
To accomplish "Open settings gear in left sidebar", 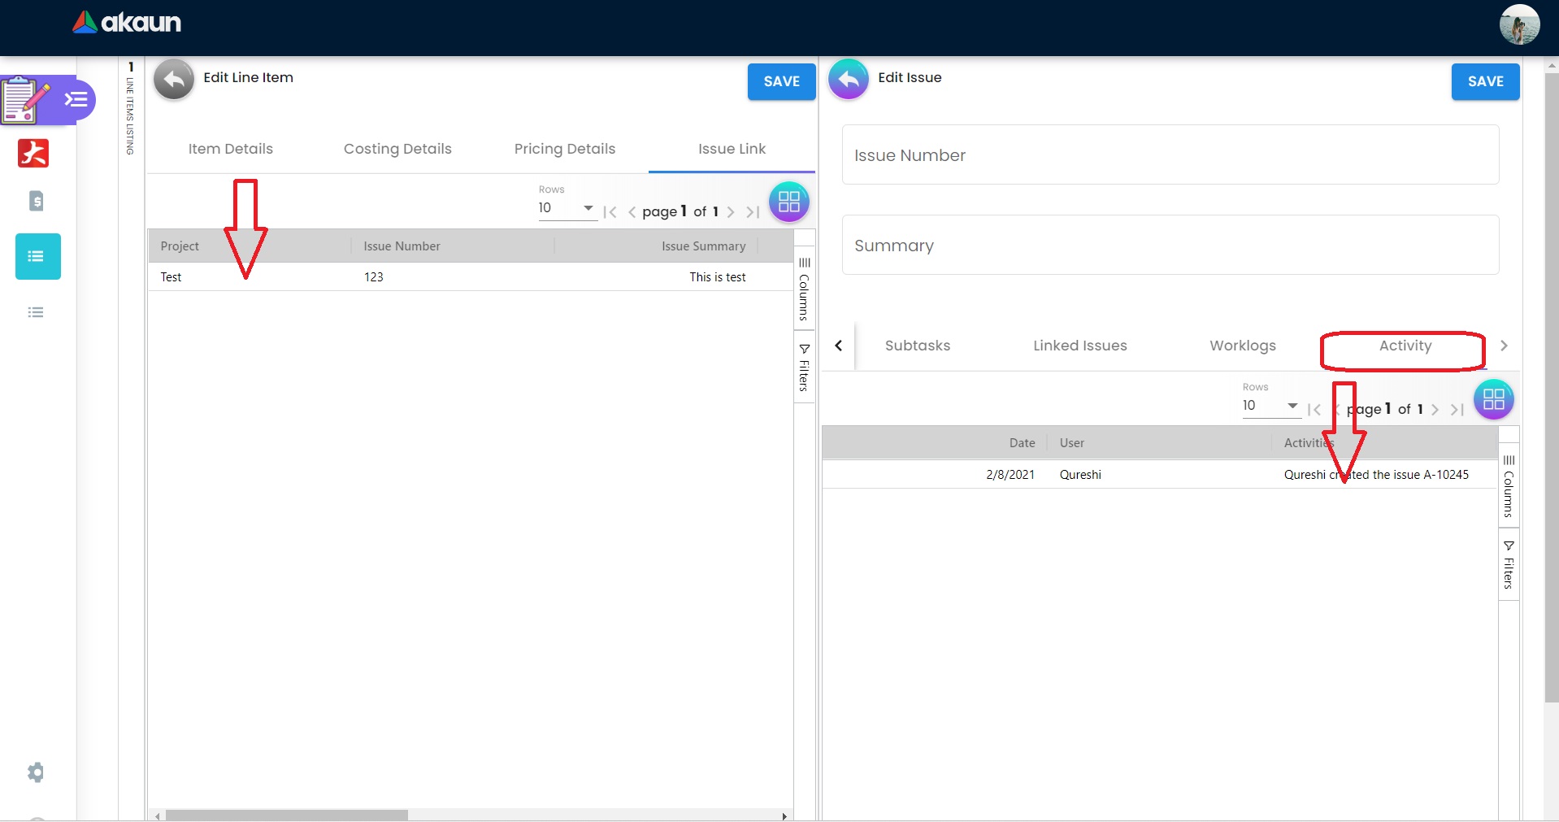I will click(36, 772).
